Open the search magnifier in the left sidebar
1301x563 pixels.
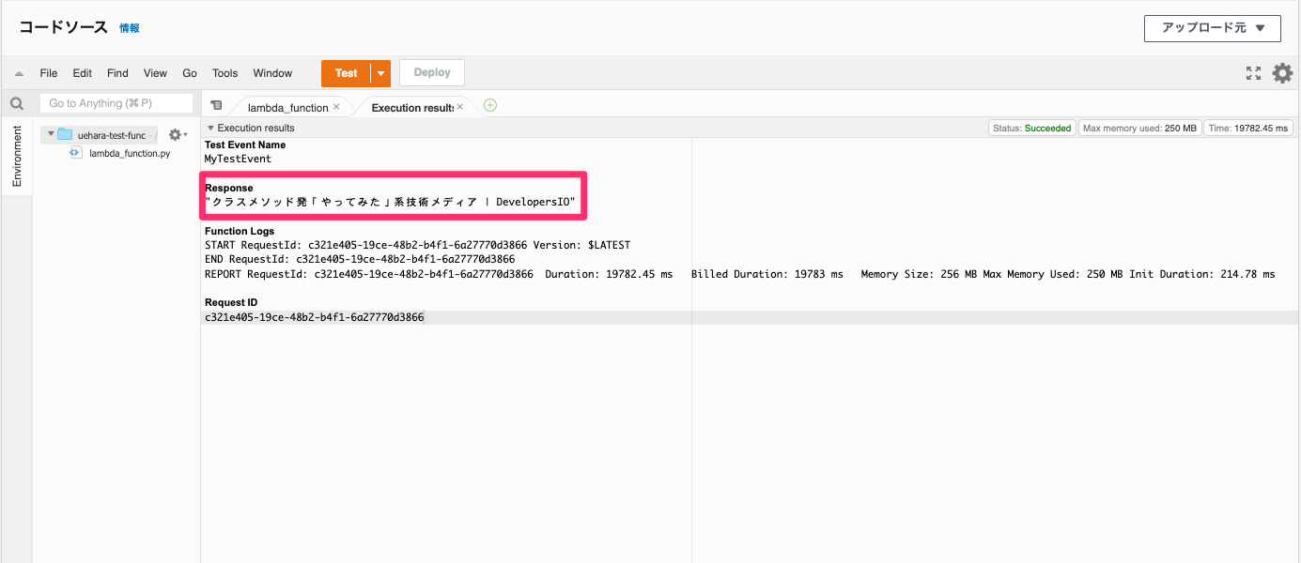[15, 103]
